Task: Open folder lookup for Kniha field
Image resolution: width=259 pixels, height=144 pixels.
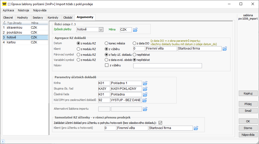Action: (145, 83)
